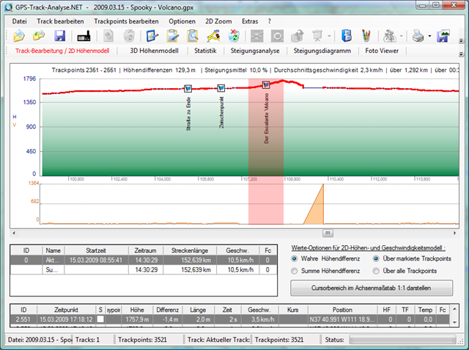Screen dimensions: 469x350
Task: Click the printer icon in toolbar
Action: (416, 36)
